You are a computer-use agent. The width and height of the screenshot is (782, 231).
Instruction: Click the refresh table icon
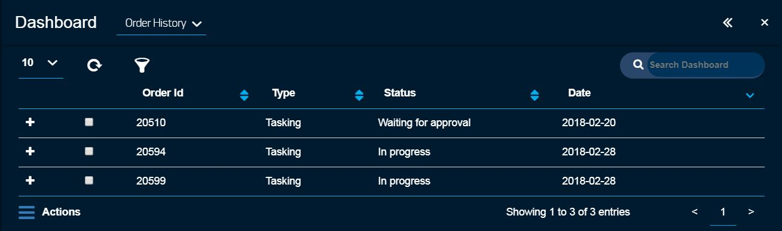click(x=94, y=65)
